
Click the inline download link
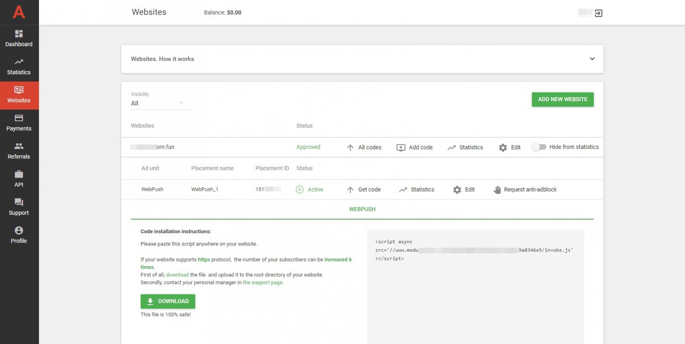click(177, 275)
